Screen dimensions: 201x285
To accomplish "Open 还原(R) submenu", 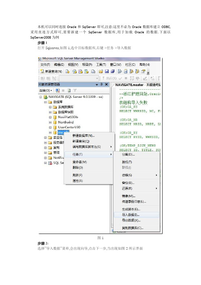I will click(137, 188).
